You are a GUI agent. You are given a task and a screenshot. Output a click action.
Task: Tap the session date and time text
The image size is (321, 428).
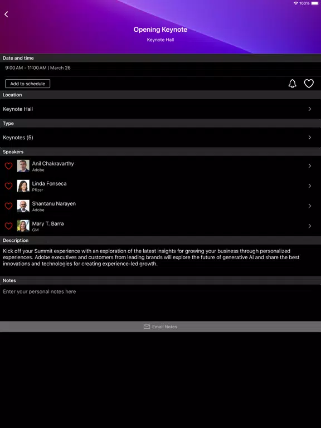38,67
